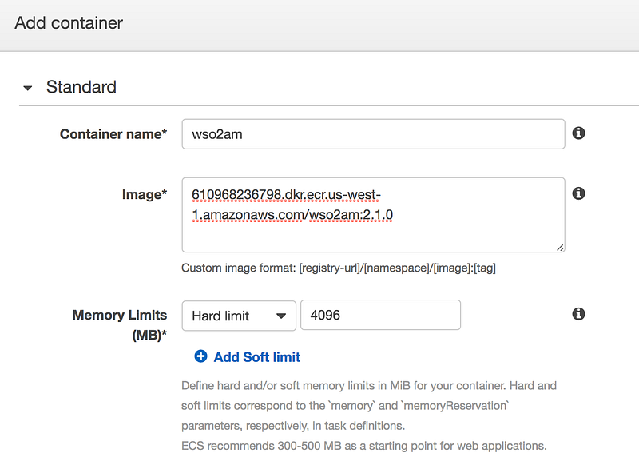Click the Image* field label
Screen dimensions: 639x469
[x=144, y=193]
